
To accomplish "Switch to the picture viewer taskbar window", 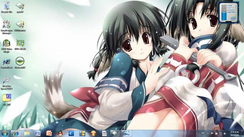I will pos(126,134).
